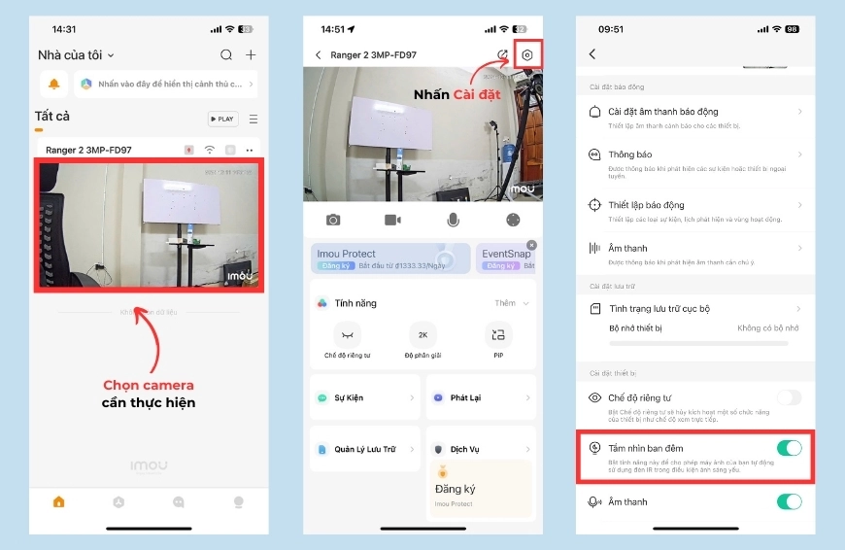Toggle Chế độ riêng tư switch in settings
The image size is (845, 550).
[789, 398]
